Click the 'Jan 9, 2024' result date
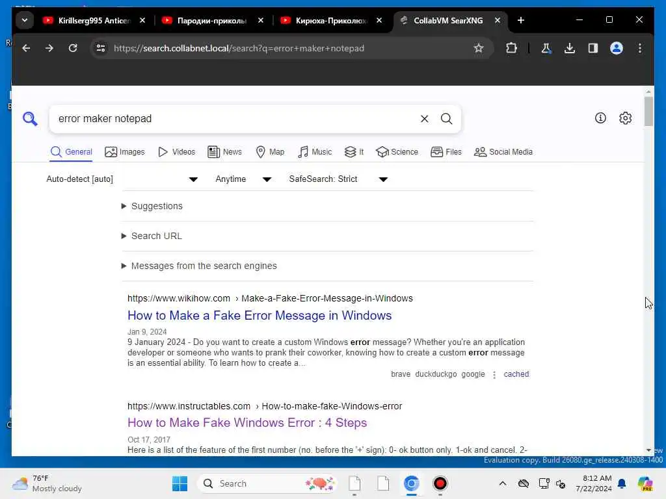The image size is (666, 499). pos(147,332)
